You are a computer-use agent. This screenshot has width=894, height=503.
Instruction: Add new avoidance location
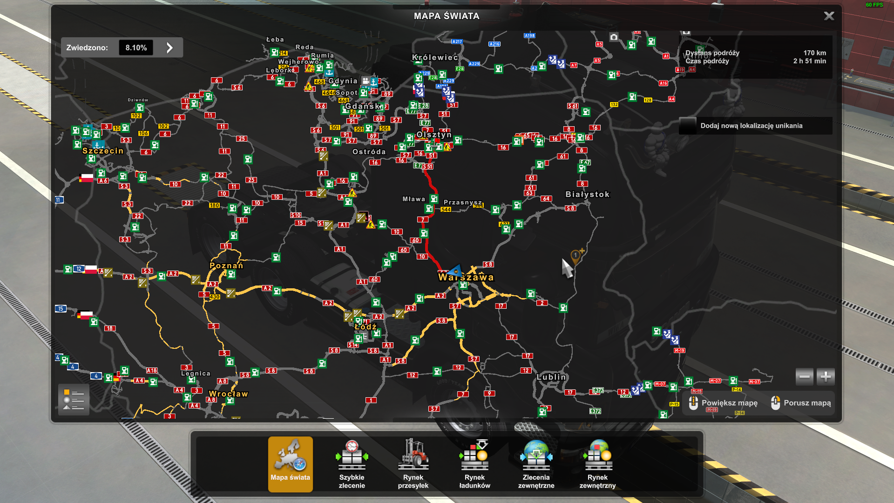[751, 126]
